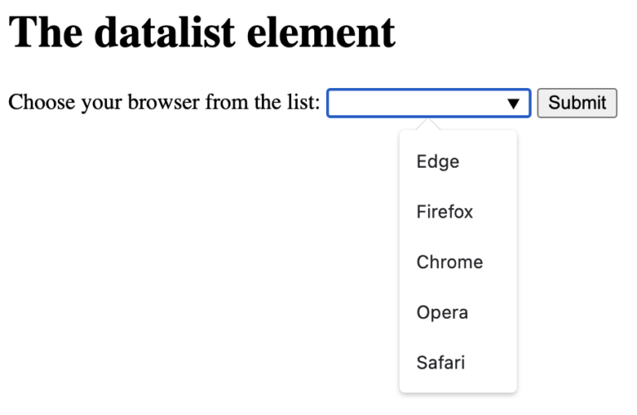This screenshot has width=637, height=415.
Task: Submit the browser form
Action: 576,103
